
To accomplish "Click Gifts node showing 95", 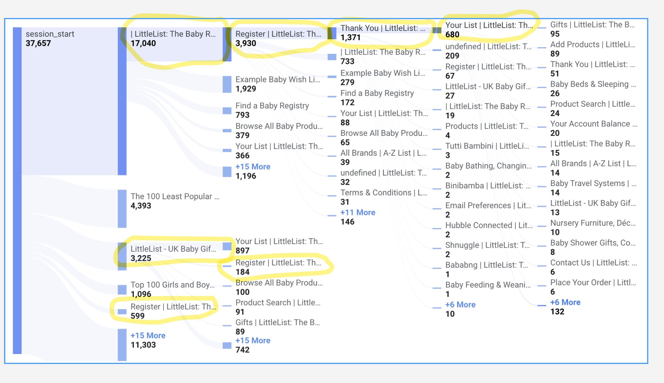I will 592,25.
